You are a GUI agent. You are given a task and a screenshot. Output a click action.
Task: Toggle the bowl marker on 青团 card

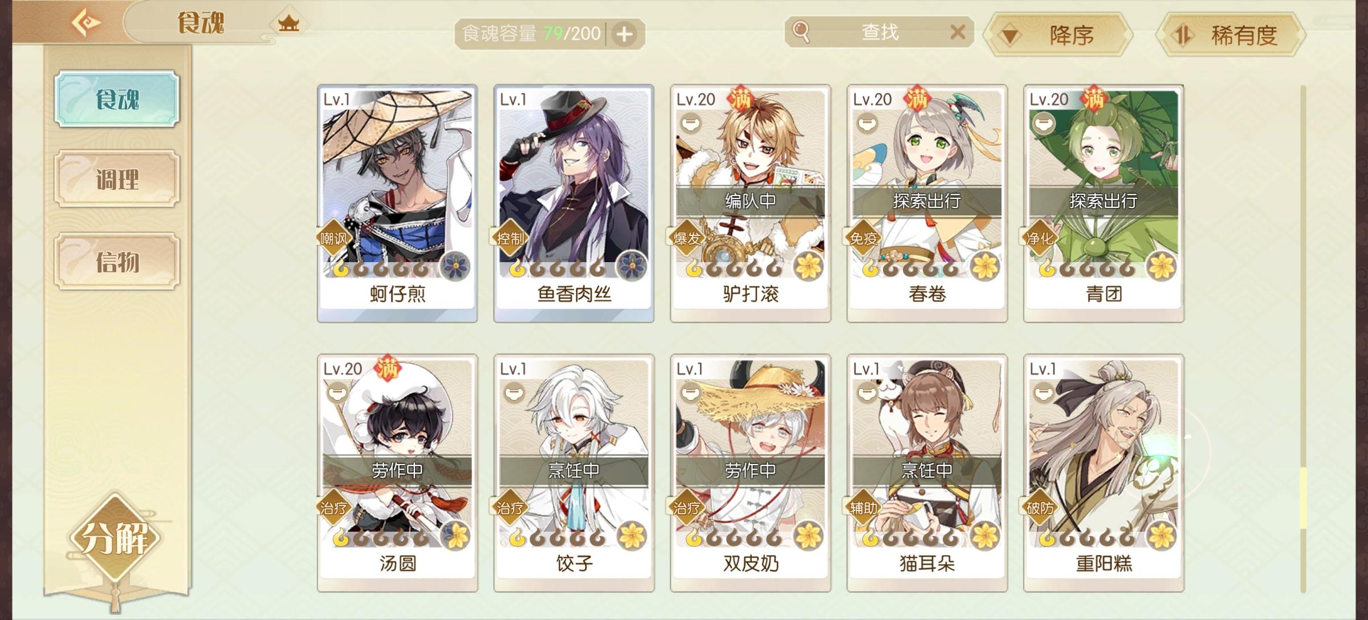pos(1044,123)
